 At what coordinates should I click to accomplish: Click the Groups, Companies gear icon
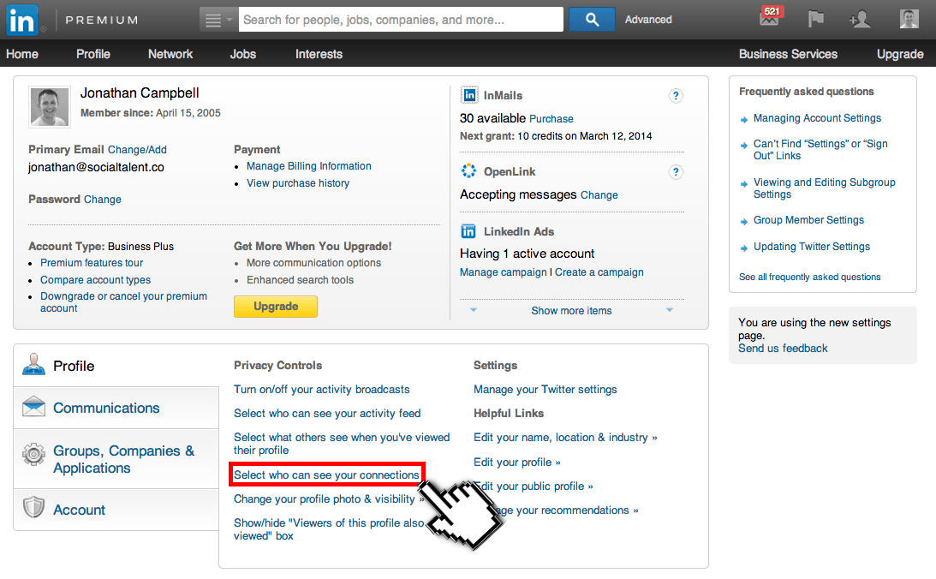tap(34, 454)
